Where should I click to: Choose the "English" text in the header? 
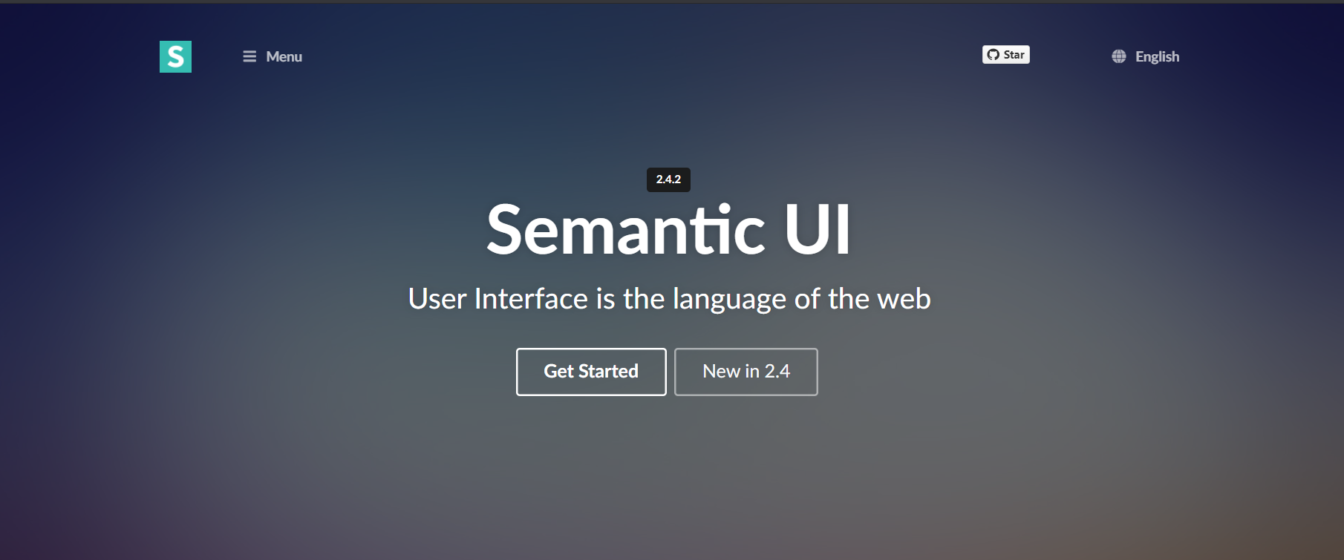coord(1157,56)
